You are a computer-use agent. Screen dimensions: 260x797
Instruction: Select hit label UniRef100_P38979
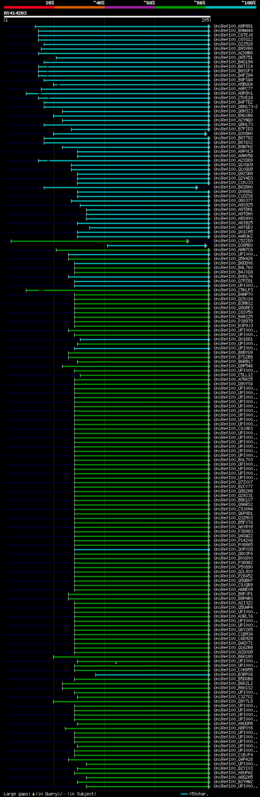(x=233, y=321)
